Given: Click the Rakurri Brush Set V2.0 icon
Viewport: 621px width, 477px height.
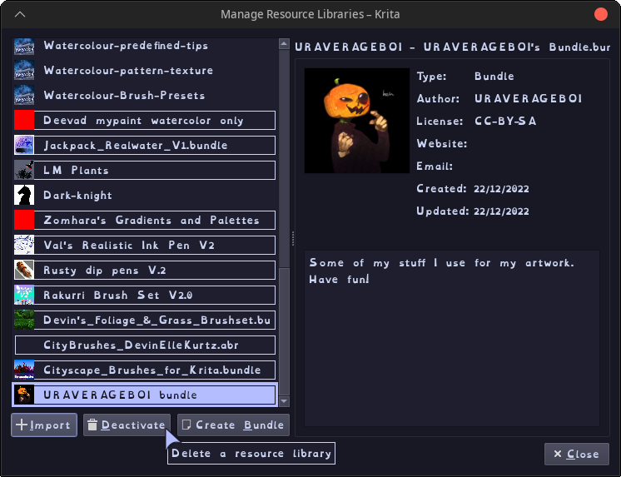Looking at the screenshot, I should [x=24, y=295].
